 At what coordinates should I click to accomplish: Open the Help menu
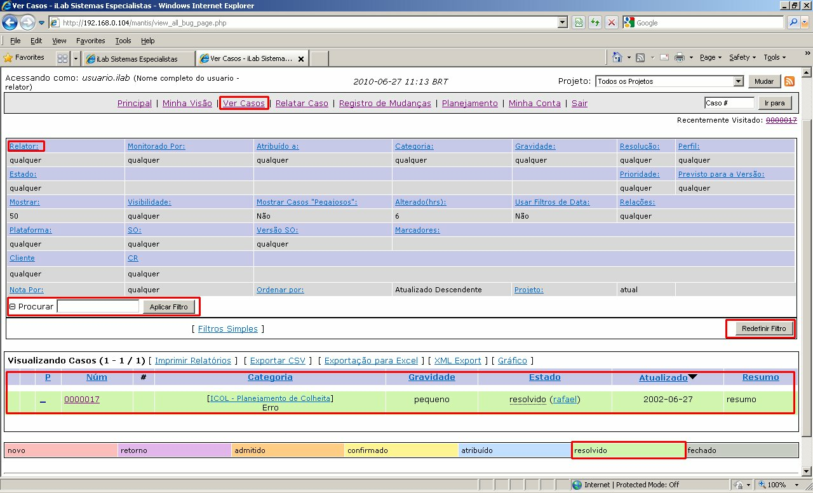point(147,41)
